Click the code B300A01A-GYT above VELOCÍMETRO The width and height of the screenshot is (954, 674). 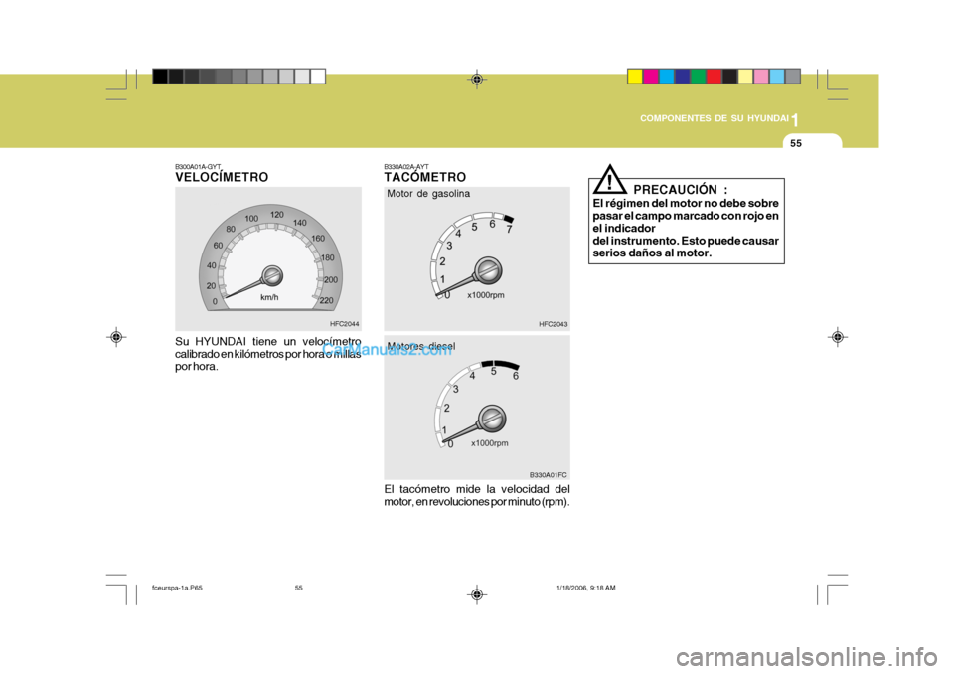(198, 167)
